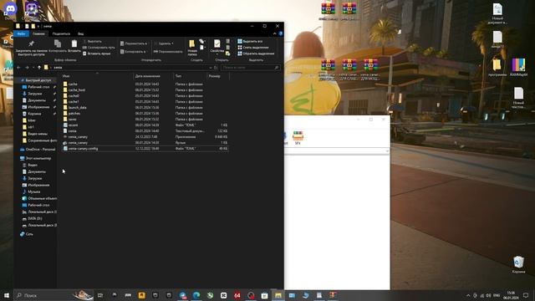Screen dimensions: 535x301
Task: Open Быстрый доступ in navigation pane
Action: pos(36,80)
